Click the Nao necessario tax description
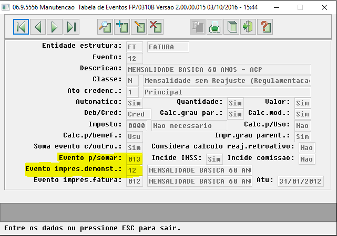 (x=189, y=126)
